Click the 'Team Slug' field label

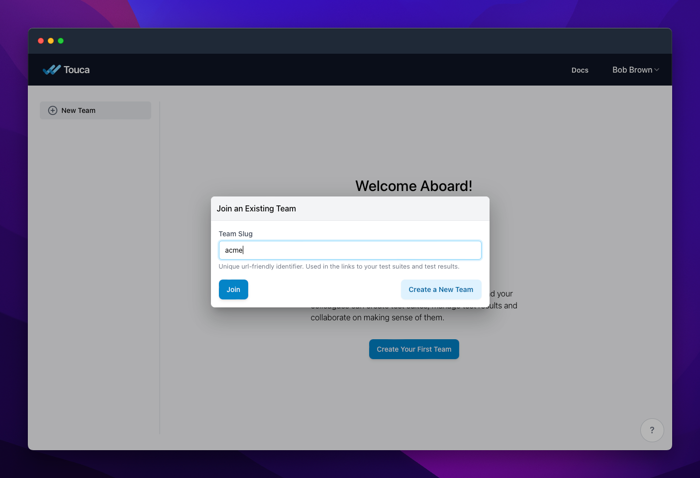[236, 234]
